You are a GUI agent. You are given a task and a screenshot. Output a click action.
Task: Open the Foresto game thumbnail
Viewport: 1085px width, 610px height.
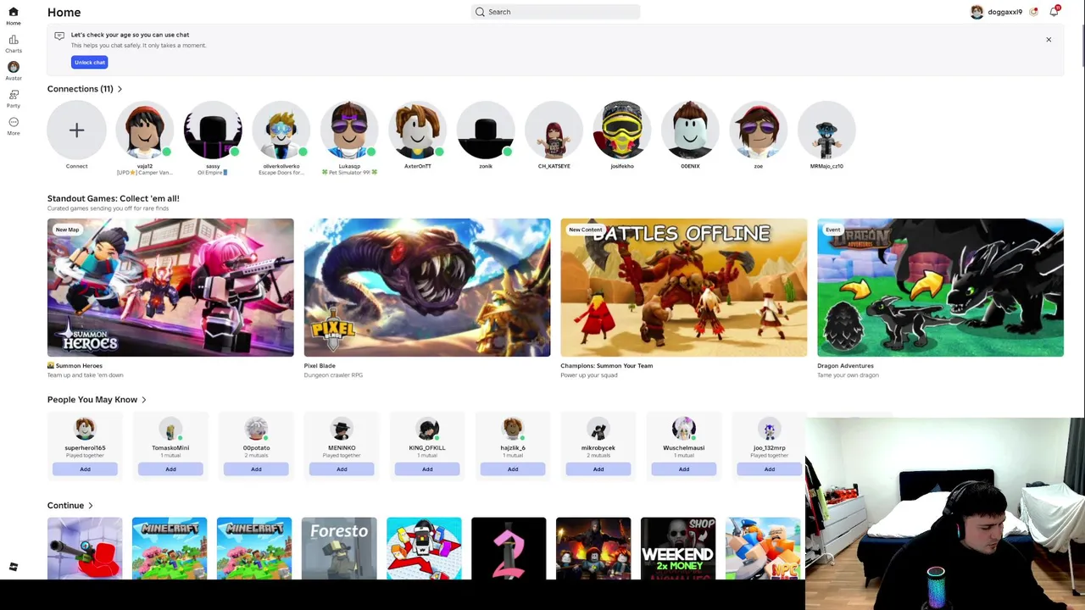click(x=339, y=548)
